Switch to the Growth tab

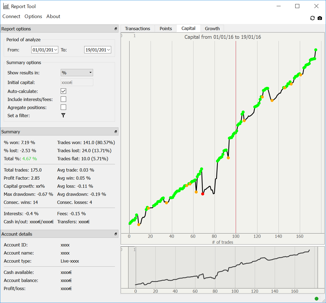[212, 29]
